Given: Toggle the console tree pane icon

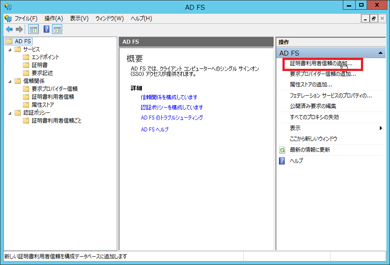Looking at the screenshot, I should [x=33, y=30].
